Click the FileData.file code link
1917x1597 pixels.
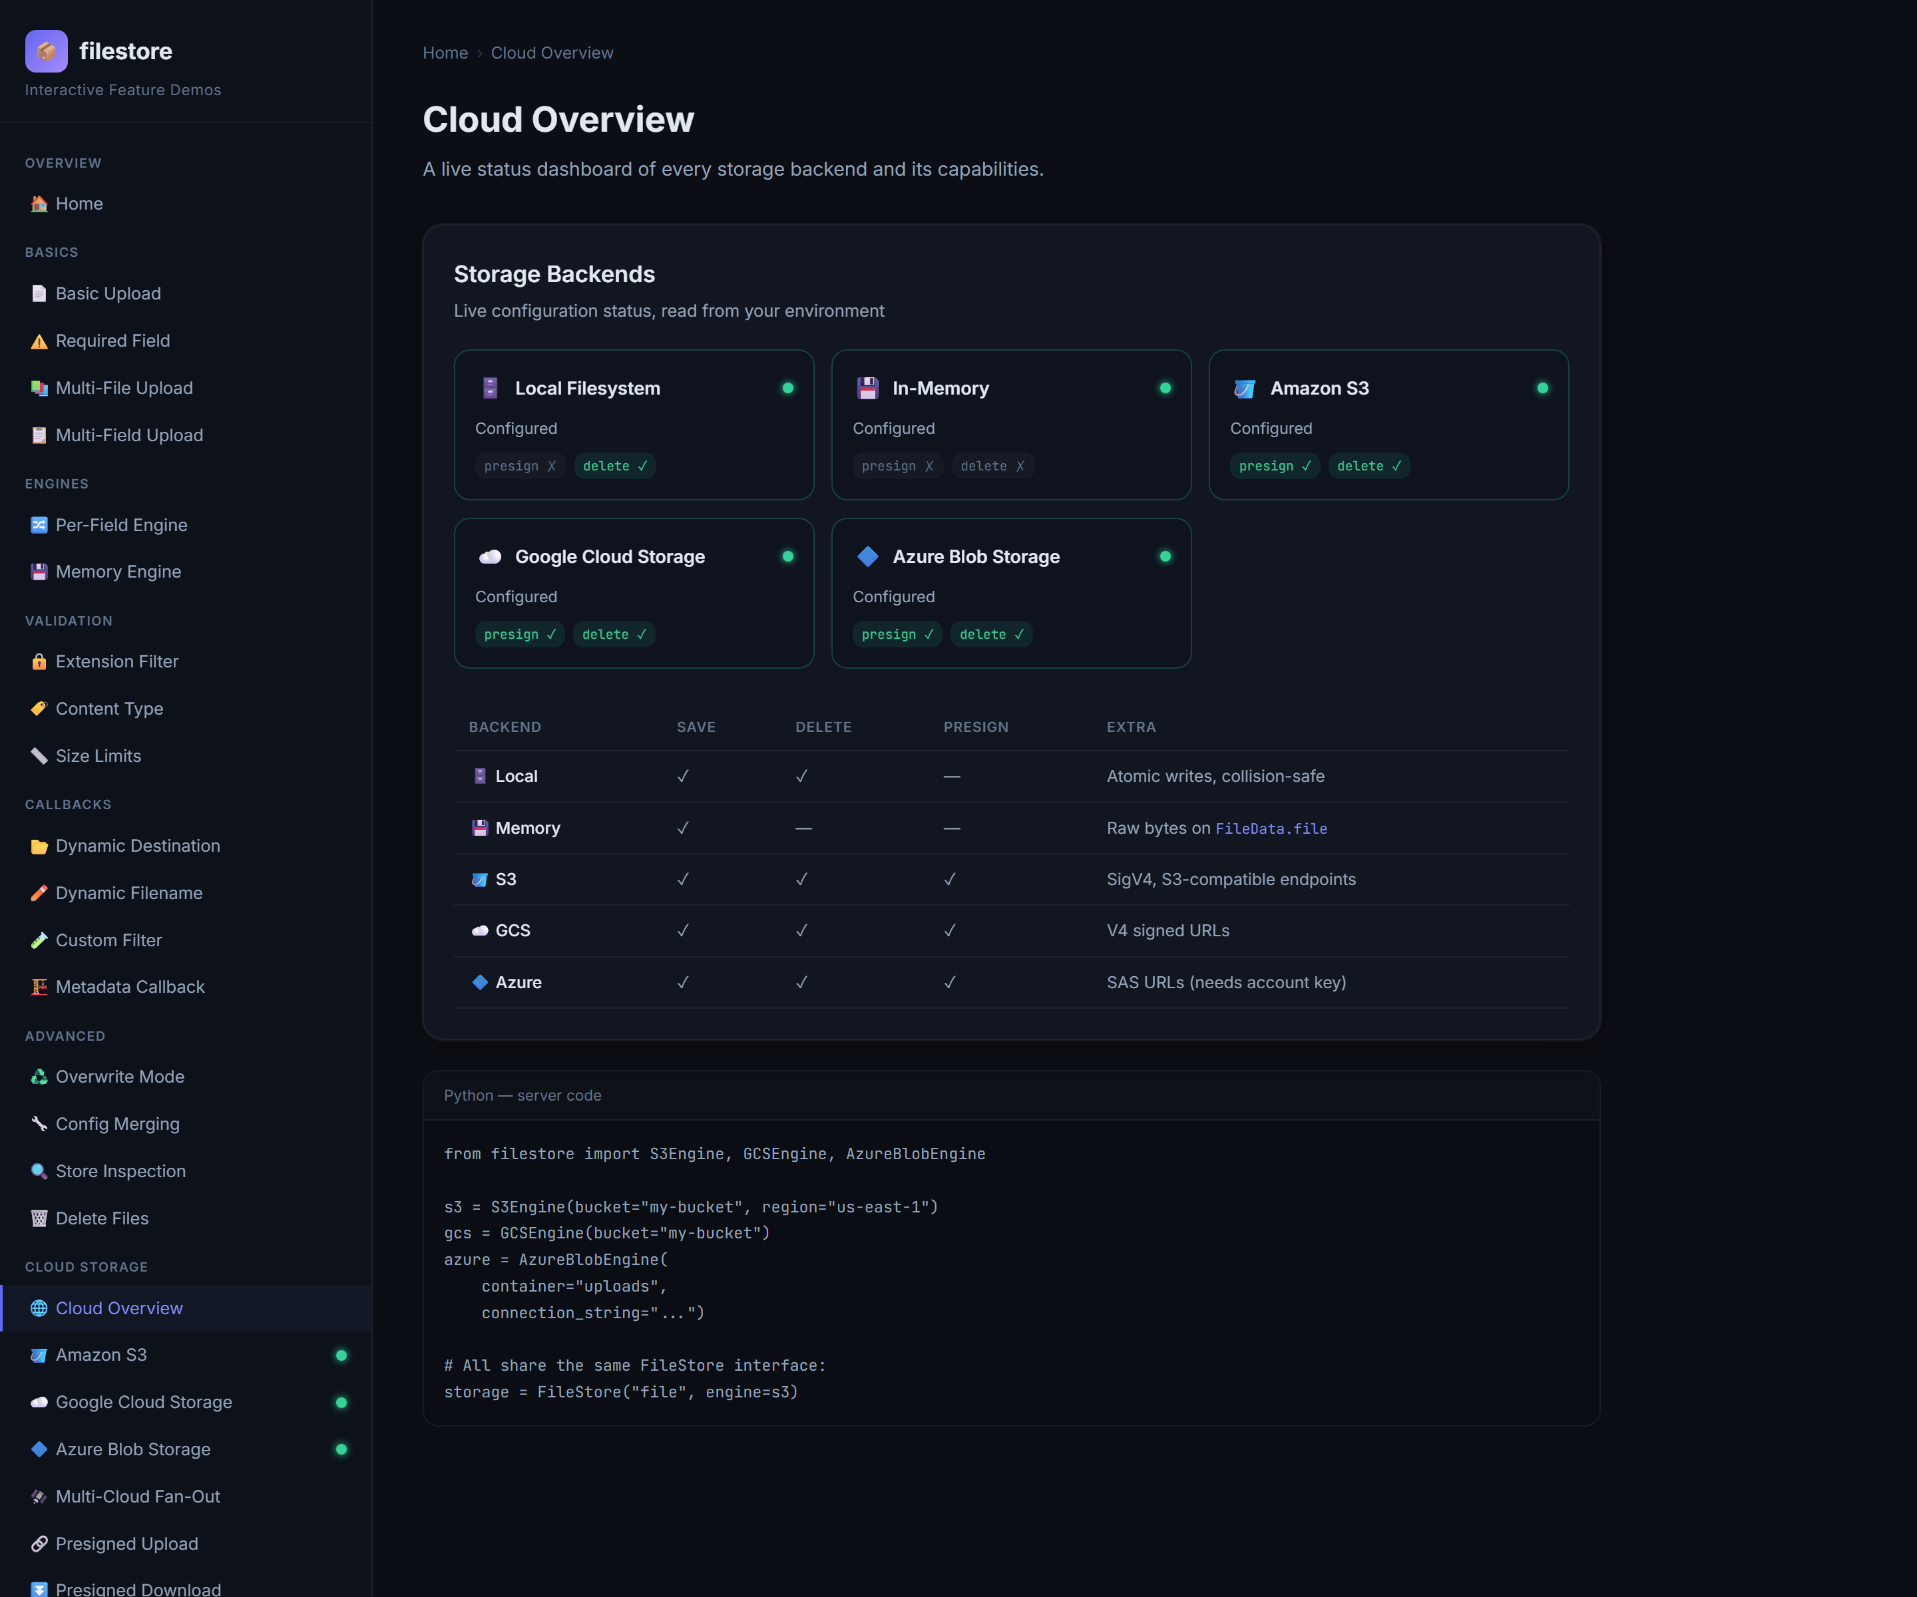point(1271,828)
